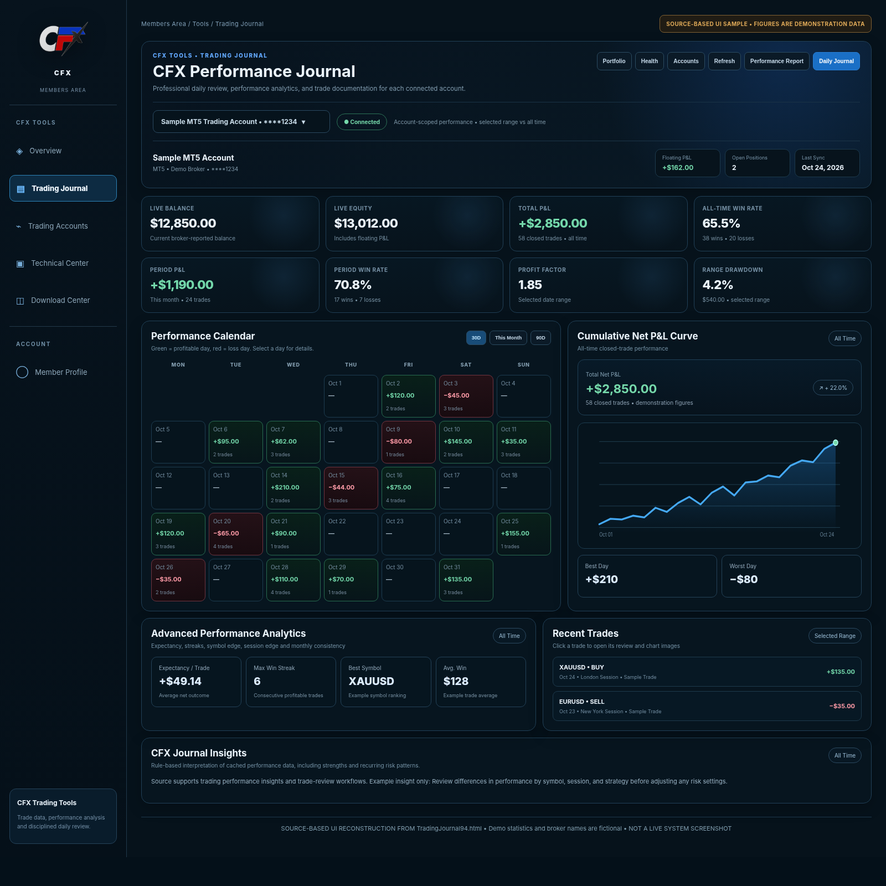Click the green Connected status dot
886x886 pixels.
pos(346,122)
